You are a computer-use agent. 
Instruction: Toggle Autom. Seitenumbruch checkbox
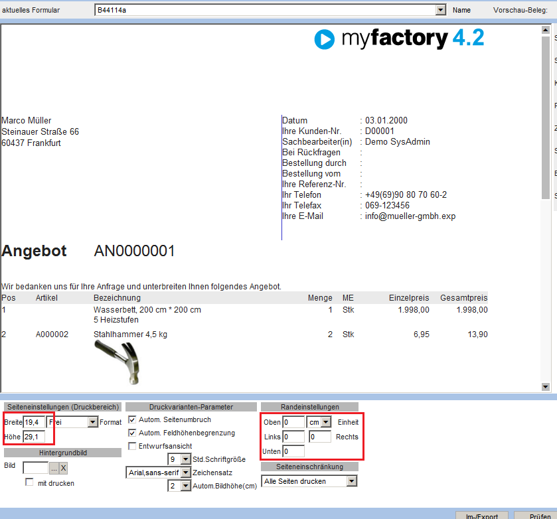click(x=132, y=419)
